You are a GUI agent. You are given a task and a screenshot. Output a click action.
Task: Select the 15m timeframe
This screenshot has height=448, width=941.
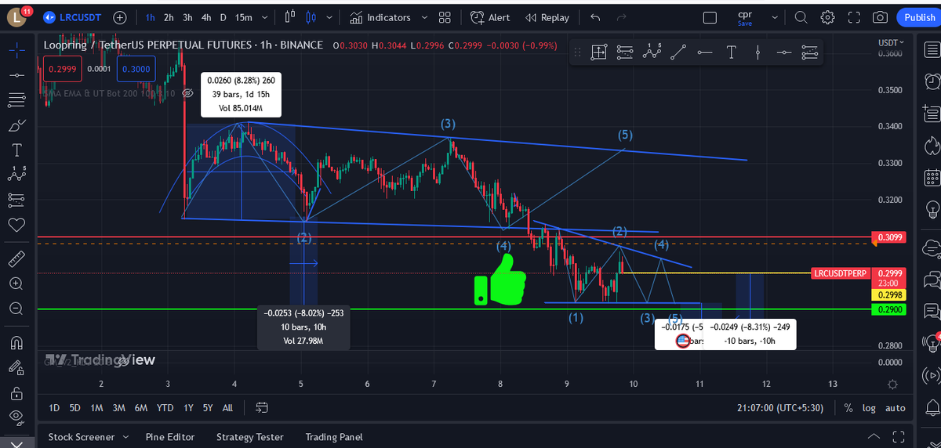243,17
